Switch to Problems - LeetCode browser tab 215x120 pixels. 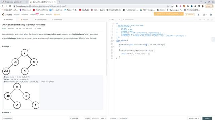pyautogui.click(x=14, y=2)
